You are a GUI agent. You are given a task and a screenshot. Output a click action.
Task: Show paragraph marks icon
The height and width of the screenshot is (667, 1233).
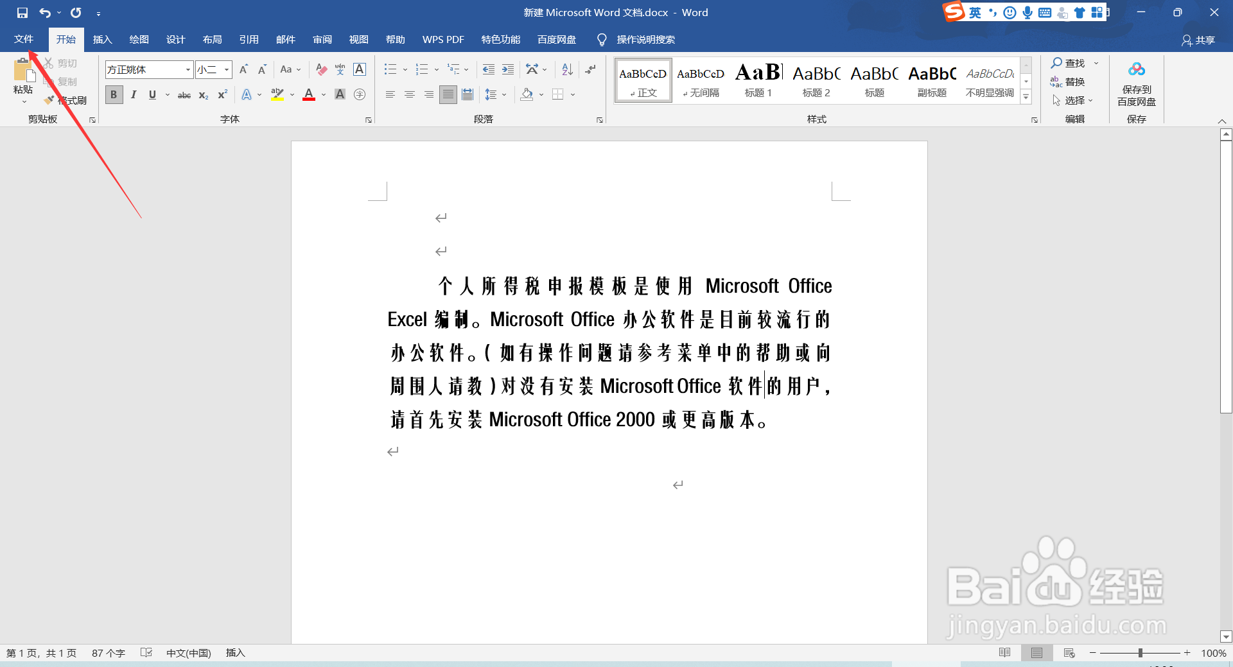pos(590,69)
